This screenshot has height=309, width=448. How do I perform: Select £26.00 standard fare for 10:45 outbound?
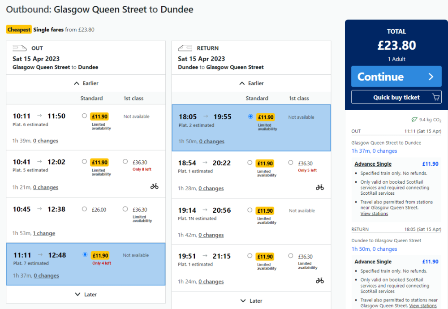click(x=84, y=209)
